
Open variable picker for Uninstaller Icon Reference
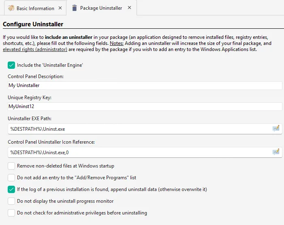click(x=276, y=152)
